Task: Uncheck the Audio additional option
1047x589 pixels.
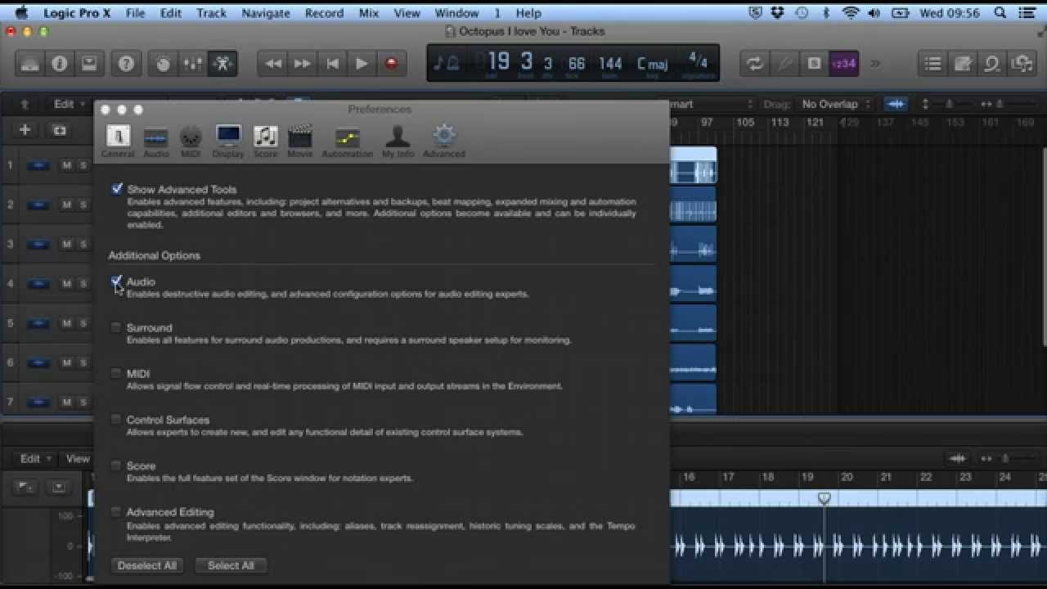Action: (x=116, y=281)
